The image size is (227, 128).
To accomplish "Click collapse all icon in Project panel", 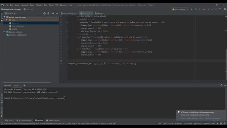I will point(48,14).
